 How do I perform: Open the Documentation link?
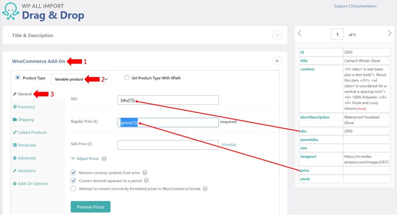pyautogui.click(x=364, y=6)
